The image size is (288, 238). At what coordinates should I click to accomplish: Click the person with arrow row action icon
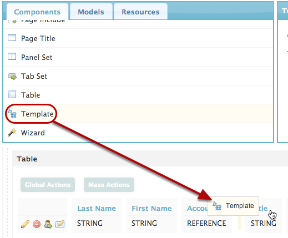click(x=48, y=224)
